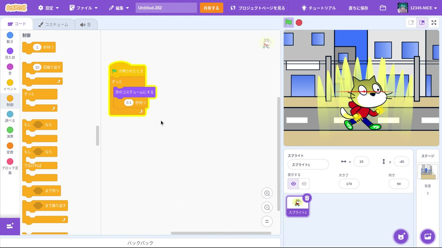Click the workspace horizontal scrollbar
This screenshot has height=248, width=442.
[221, 233]
